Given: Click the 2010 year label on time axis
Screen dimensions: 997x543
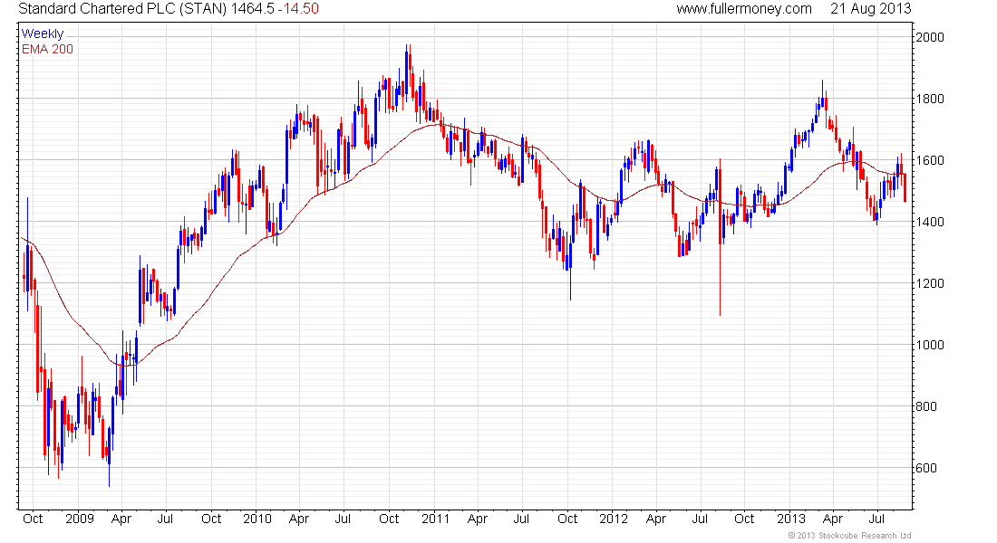Looking at the screenshot, I should point(257,519).
